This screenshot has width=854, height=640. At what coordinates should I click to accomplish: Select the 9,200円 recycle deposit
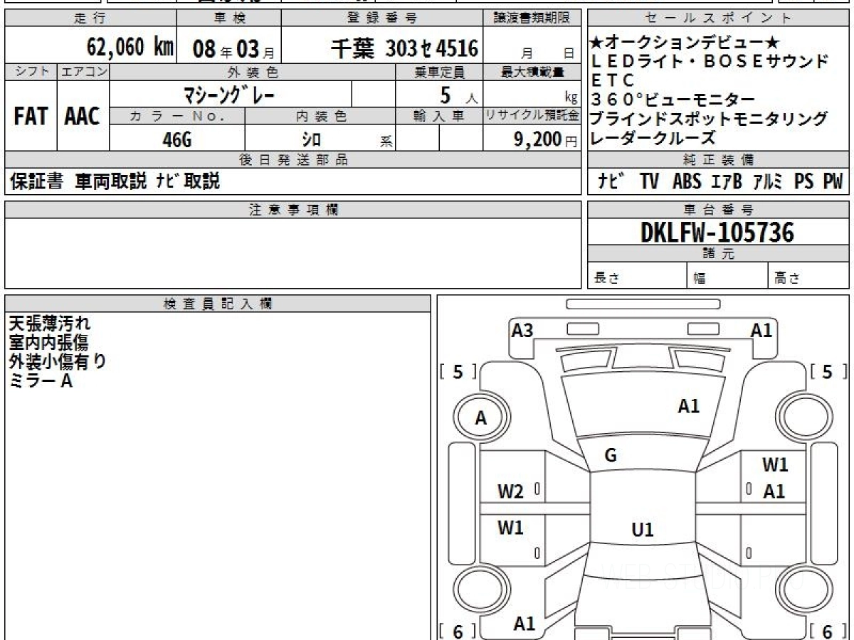click(x=545, y=140)
